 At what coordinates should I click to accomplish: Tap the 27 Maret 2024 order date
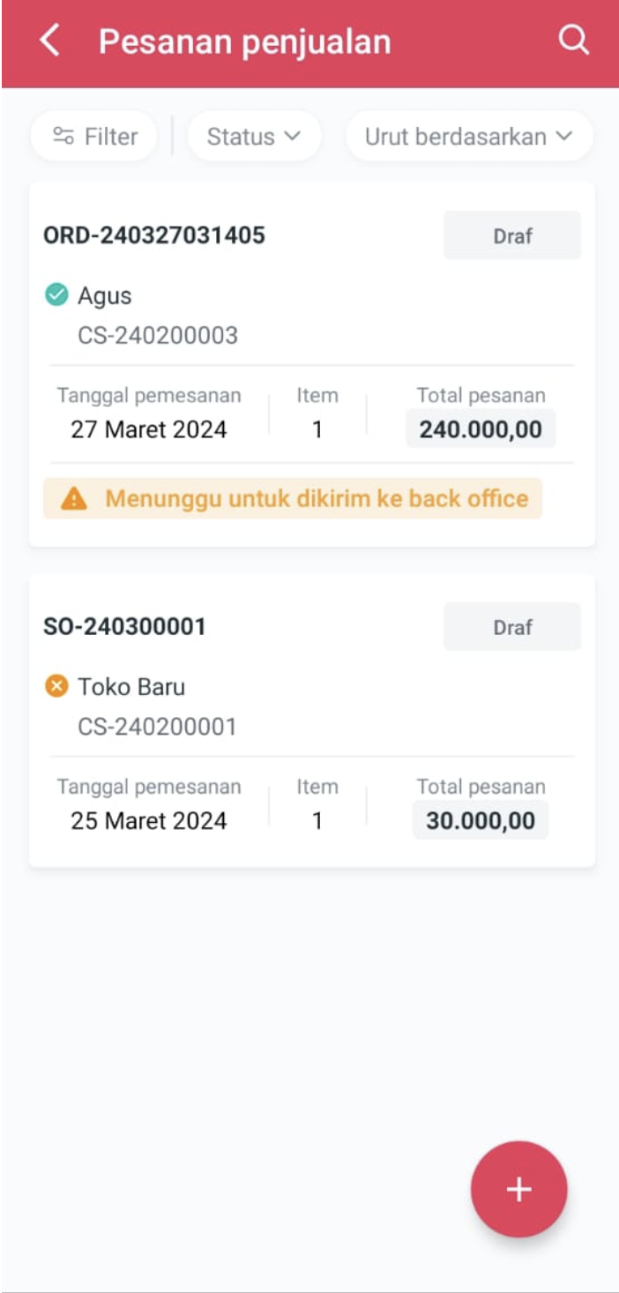pos(149,430)
